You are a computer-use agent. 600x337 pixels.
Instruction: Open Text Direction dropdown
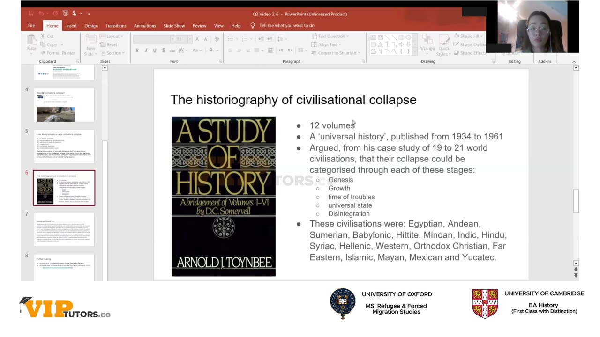[331, 36]
